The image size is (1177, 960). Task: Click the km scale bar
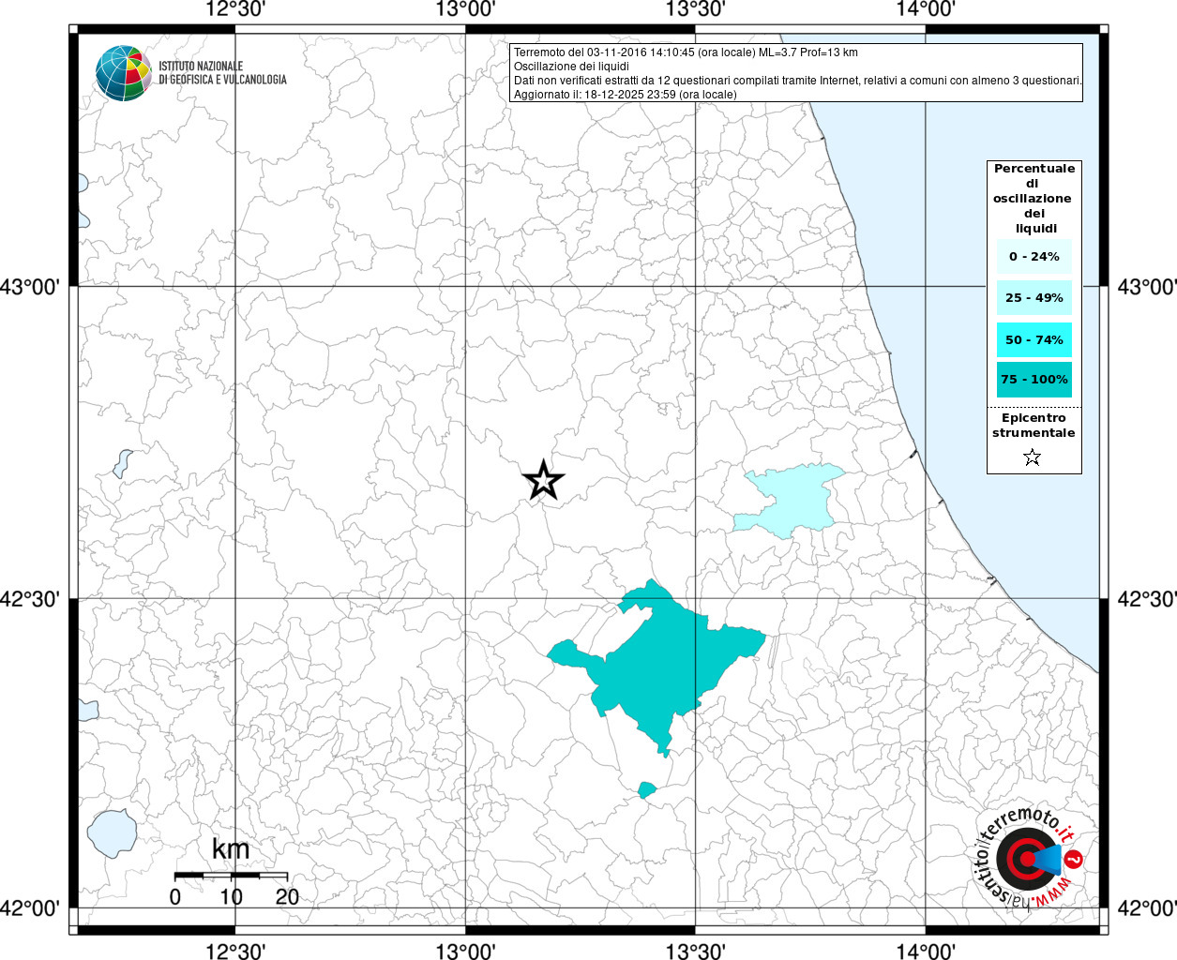(231, 875)
